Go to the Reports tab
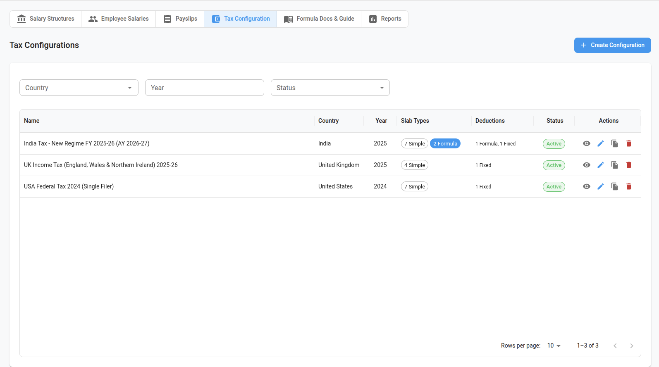The width and height of the screenshot is (659, 367). point(384,19)
